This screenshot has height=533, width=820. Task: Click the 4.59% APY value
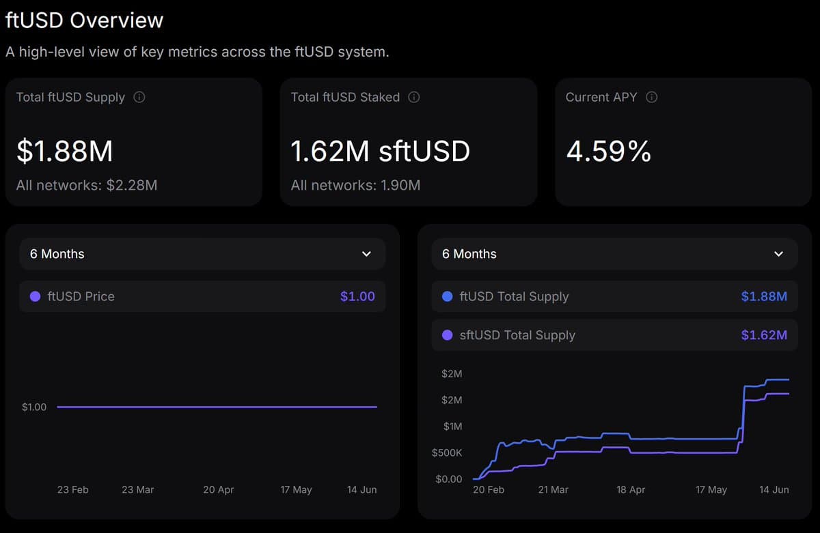click(609, 152)
